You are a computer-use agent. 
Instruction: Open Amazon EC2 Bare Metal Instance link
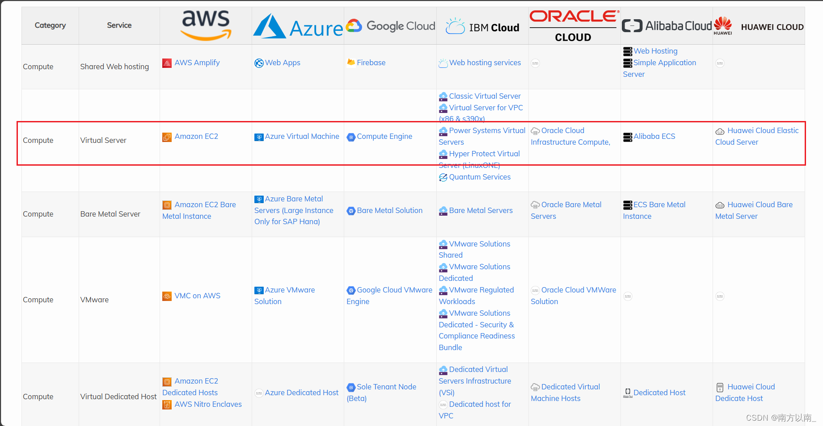click(x=199, y=210)
